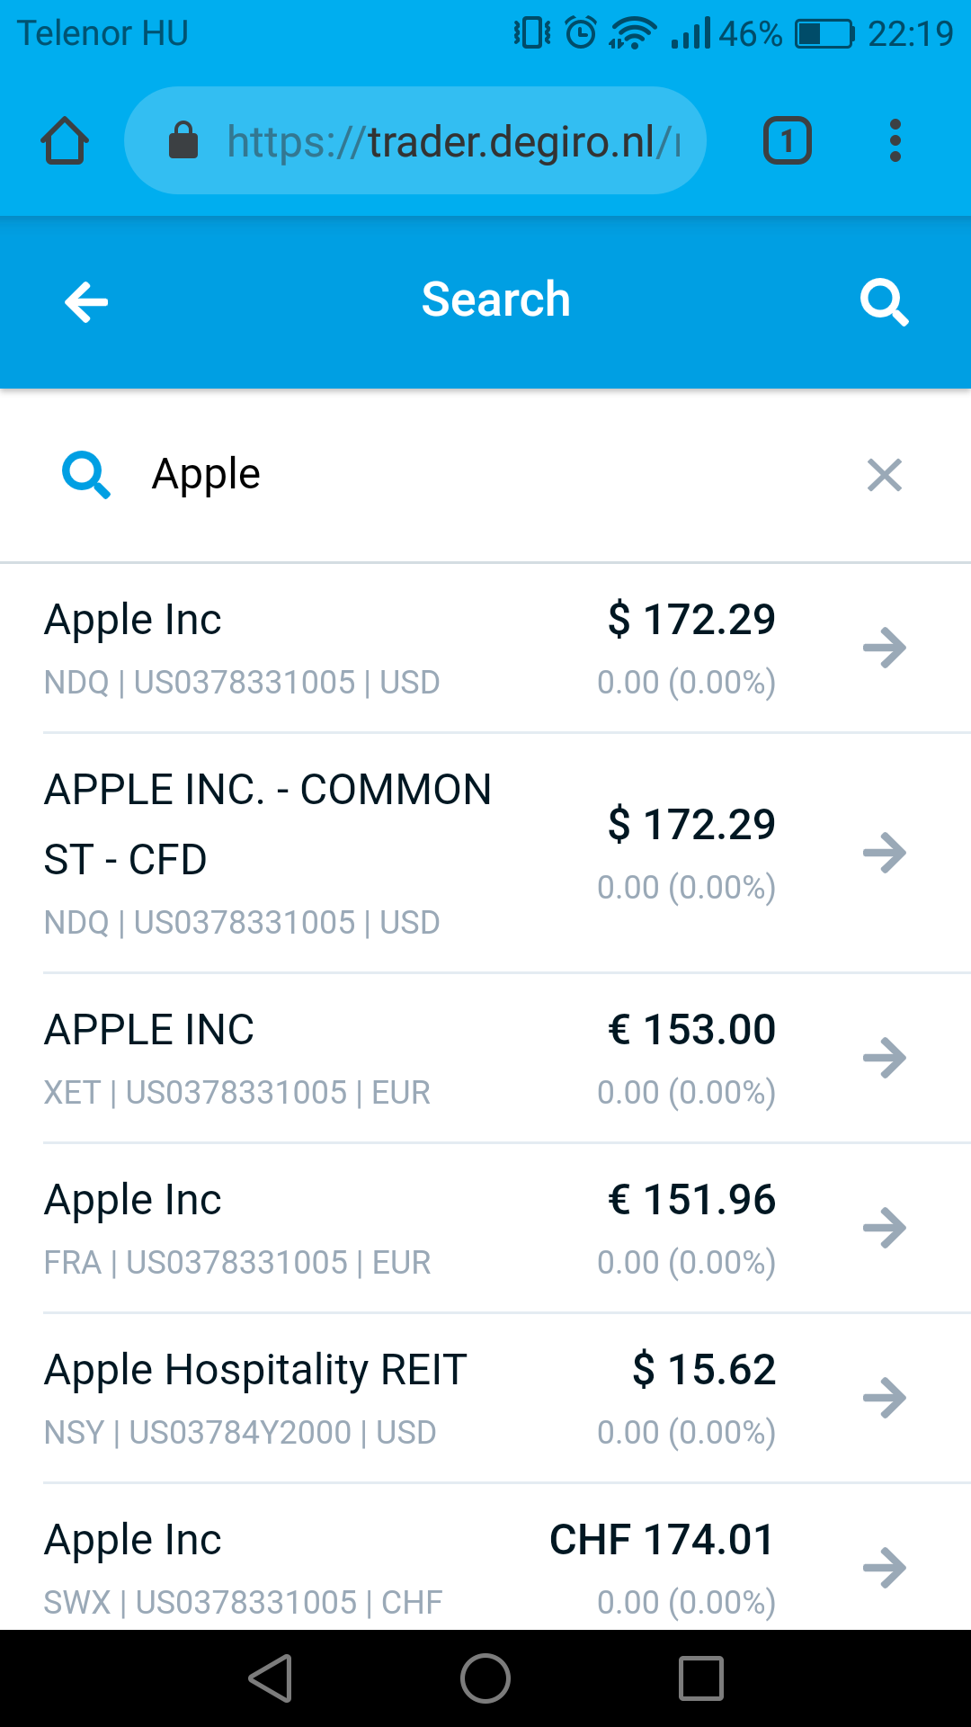Go back using the header arrow

(86, 301)
